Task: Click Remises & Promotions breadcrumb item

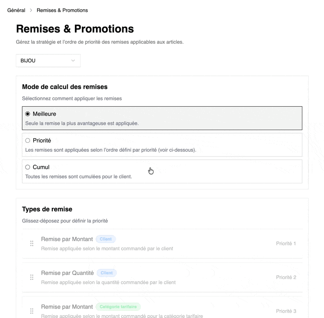Action: [x=62, y=10]
